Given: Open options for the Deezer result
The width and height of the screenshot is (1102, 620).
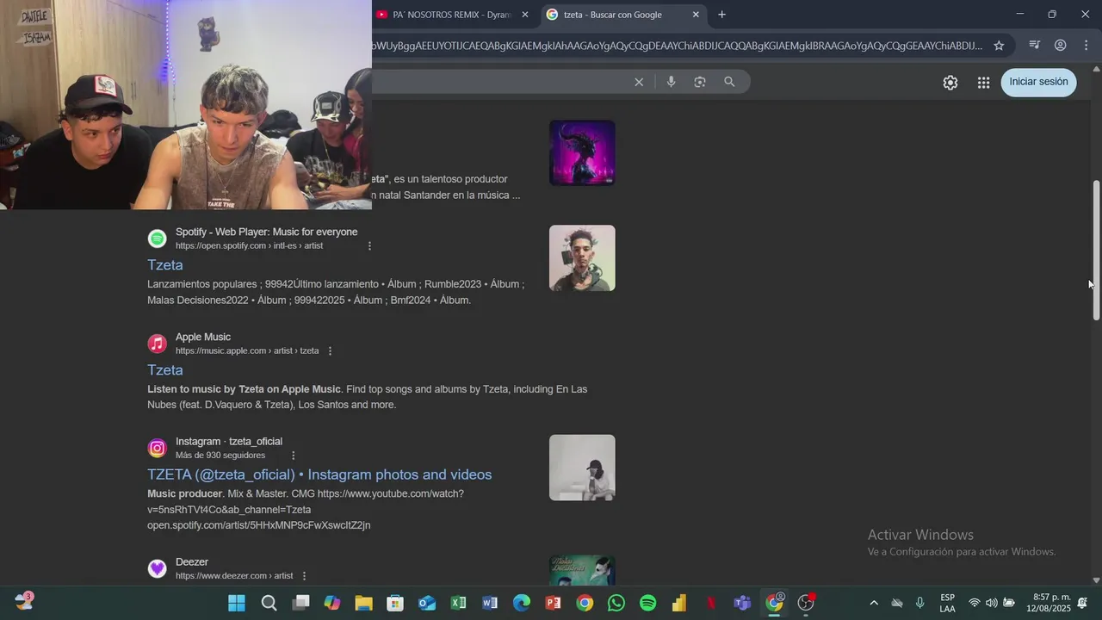Looking at the screenshot, I should click(x=304, y=576).
